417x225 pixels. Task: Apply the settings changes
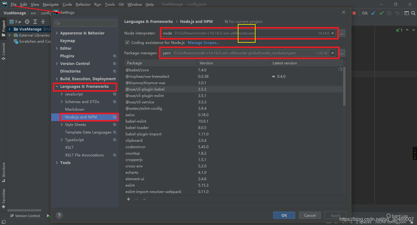[335, 215]
